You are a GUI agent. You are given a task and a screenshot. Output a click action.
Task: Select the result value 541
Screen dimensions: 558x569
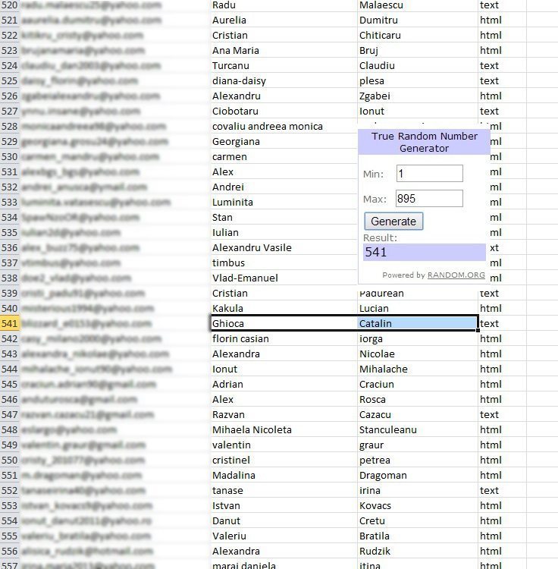(x=425, y=252)
